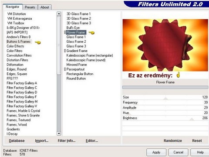Select Bull's Eye filter
Screen dimensions: 209x157
[73, 28]
